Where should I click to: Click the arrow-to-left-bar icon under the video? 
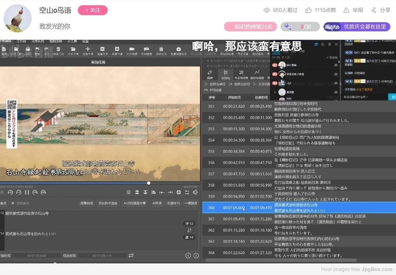click(162, 193)
